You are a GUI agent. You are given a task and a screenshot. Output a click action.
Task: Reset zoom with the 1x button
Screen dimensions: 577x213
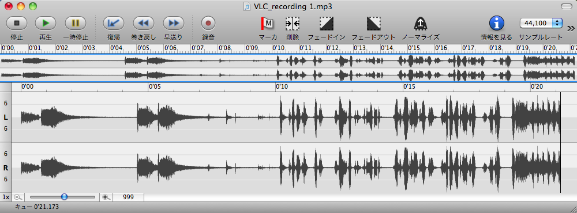(6, 197)
